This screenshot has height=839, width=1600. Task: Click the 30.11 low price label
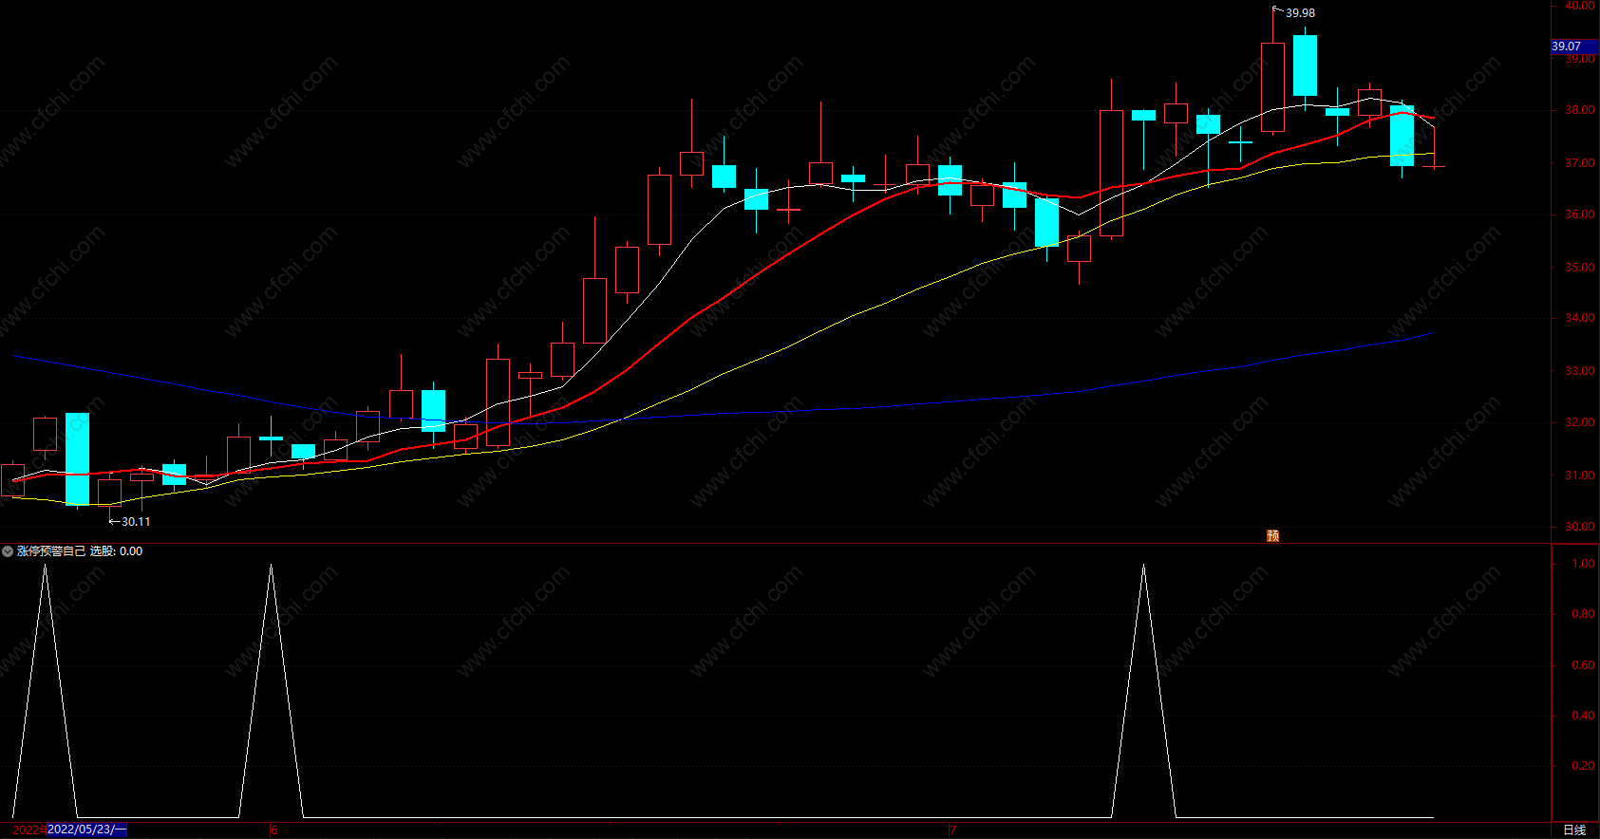tap(136, 522)
